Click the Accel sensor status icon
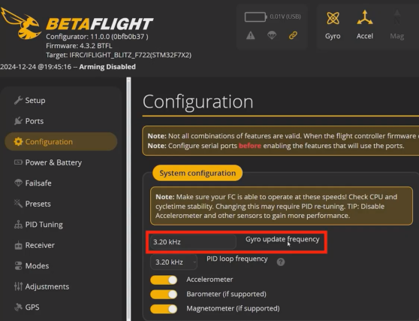419x321 pixels. click(365, 17)
